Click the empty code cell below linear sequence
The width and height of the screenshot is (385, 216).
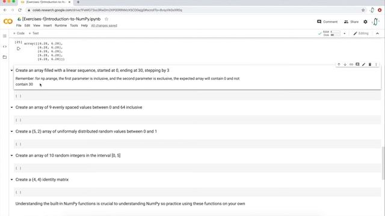pyautogui.click(x=197, y=96)
